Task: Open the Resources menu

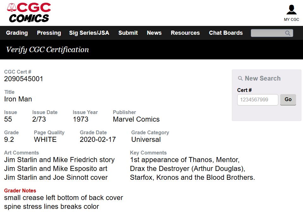Action: (x=185, y=33)
